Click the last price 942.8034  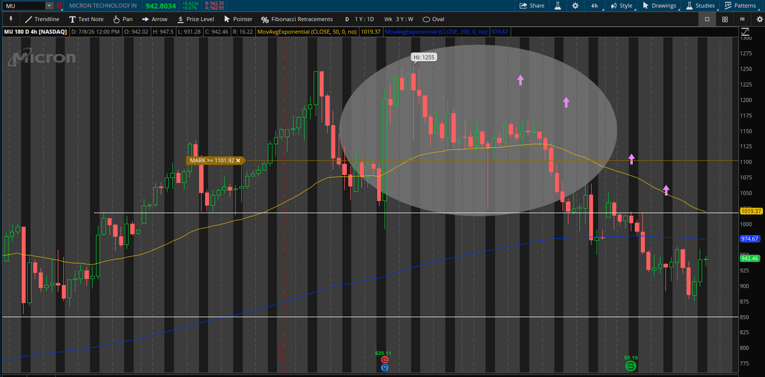(x=161, y=6)
